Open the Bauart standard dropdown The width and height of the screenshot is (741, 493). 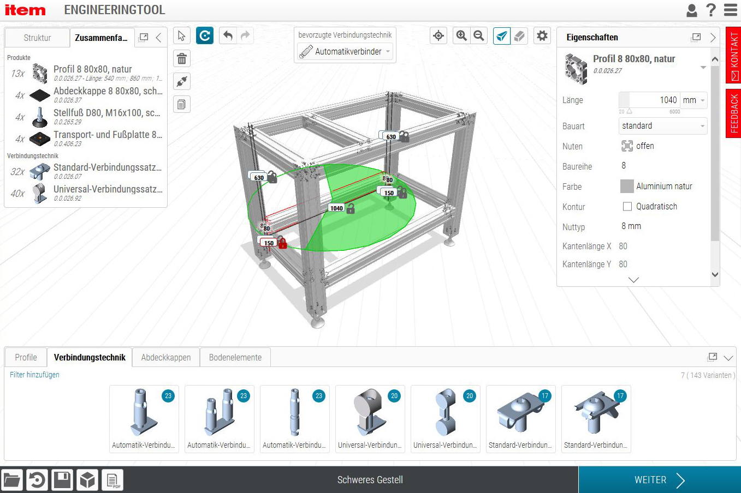tap(662, 126)
